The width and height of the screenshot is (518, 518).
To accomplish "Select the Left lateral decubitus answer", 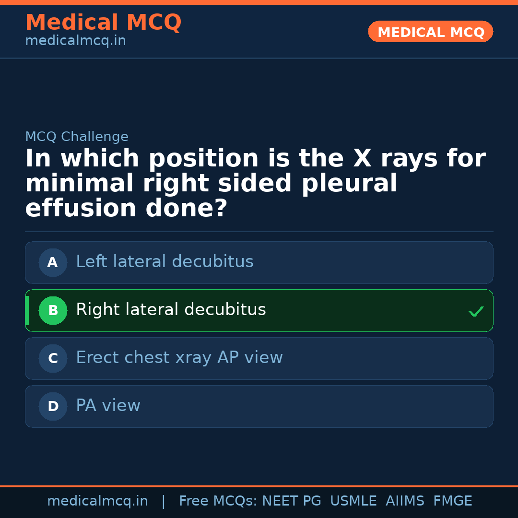I will 165,262.
